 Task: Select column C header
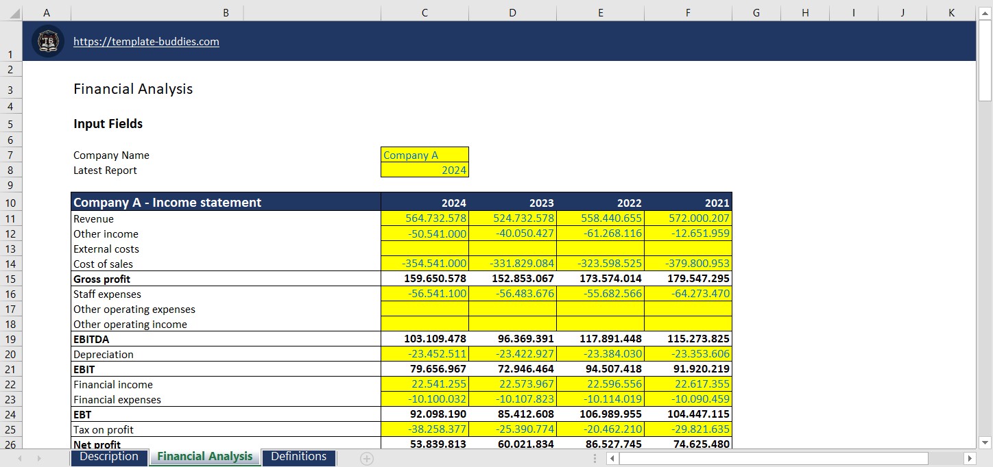[x=424, y=13]
